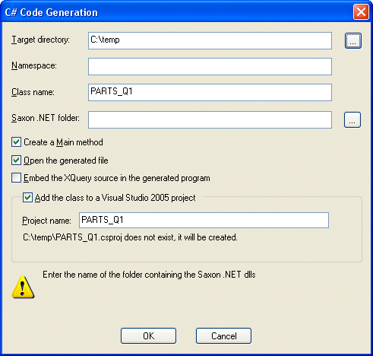The image size is (373, 356).
Task: Dismiss the dialog with Cancel
Action: click(x=223, y=336)
